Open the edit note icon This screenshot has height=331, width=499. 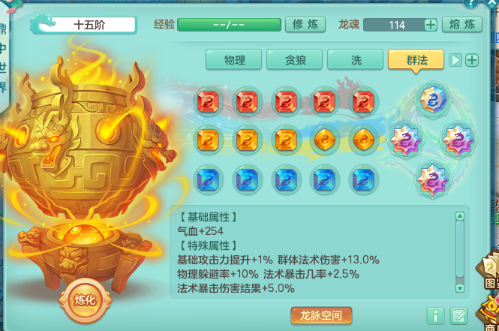[x=458, y=316]
